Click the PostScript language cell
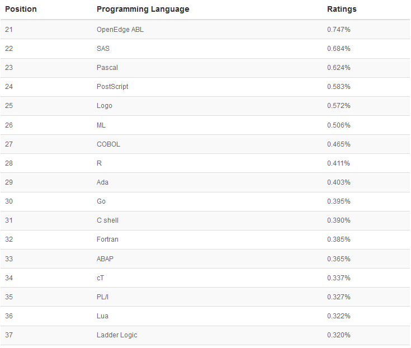The image size is (411, 348). (112, 87)
